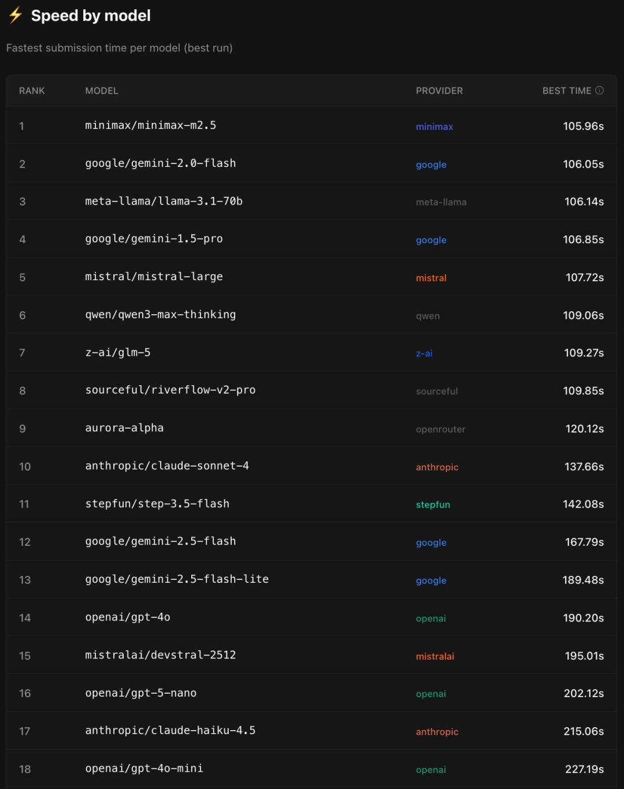This screenshot has width=624, height=789.
Task: Open the BEST TIME info tooltip icon
Action: (600, 90)
